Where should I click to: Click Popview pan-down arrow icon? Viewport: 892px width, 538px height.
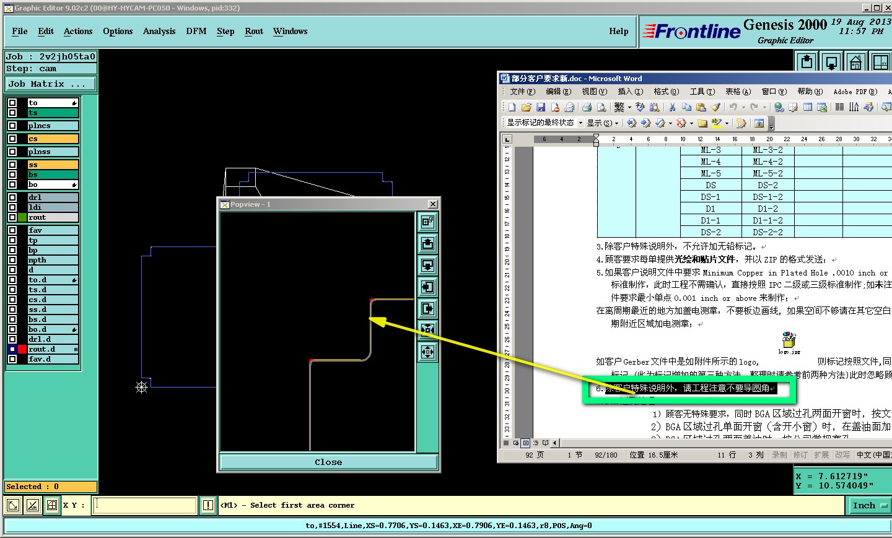pyautogui.click(x=427, y=265)
